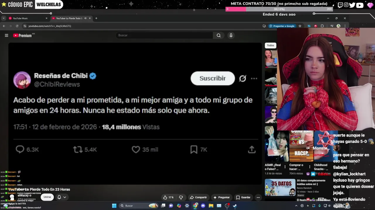Open options for Comprar o hacer video

[x=310, y=167]
